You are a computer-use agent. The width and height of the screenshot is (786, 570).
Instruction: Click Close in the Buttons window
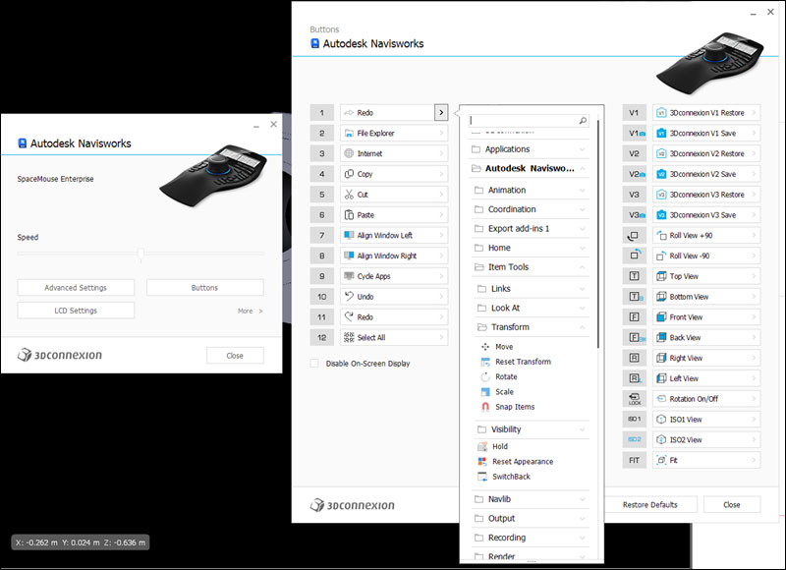pos(732,505)
